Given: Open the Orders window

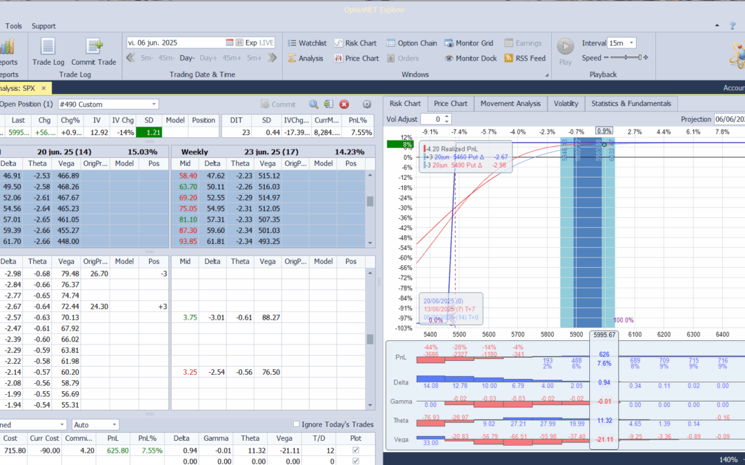Looking at the screenshot, I should coord(402,59).
